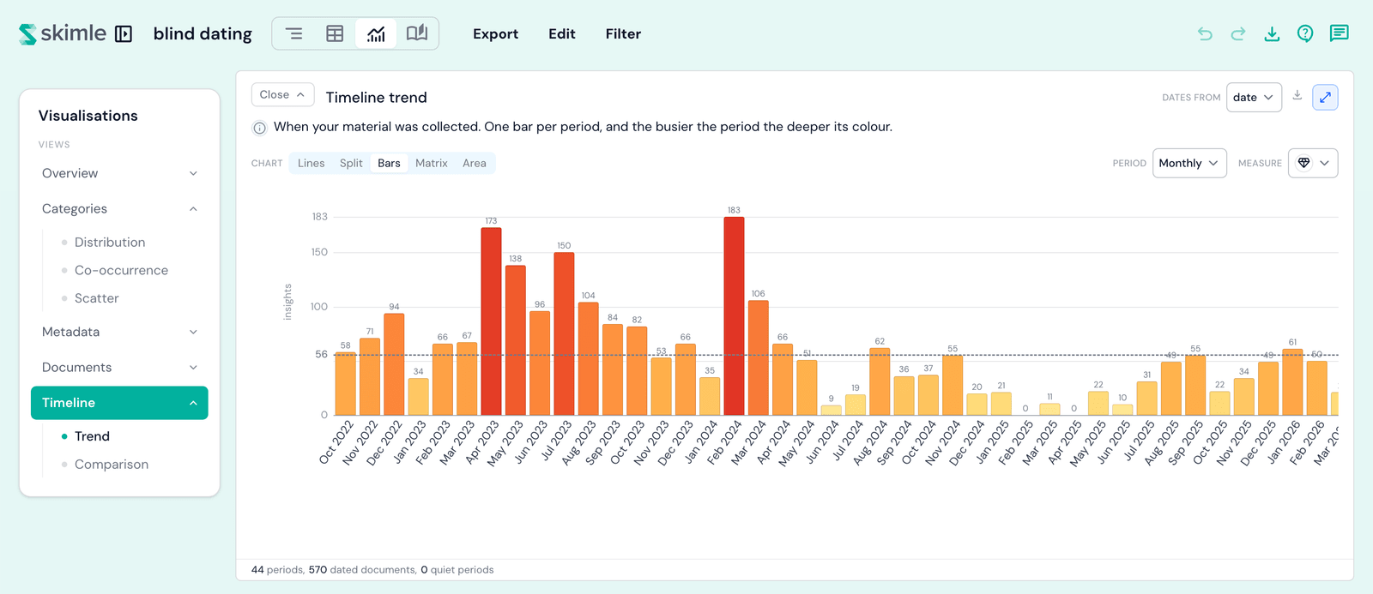1373x594 pixels.
Task: Click the Dec 2022 bar labelled 94
Action: pos(394,364)
